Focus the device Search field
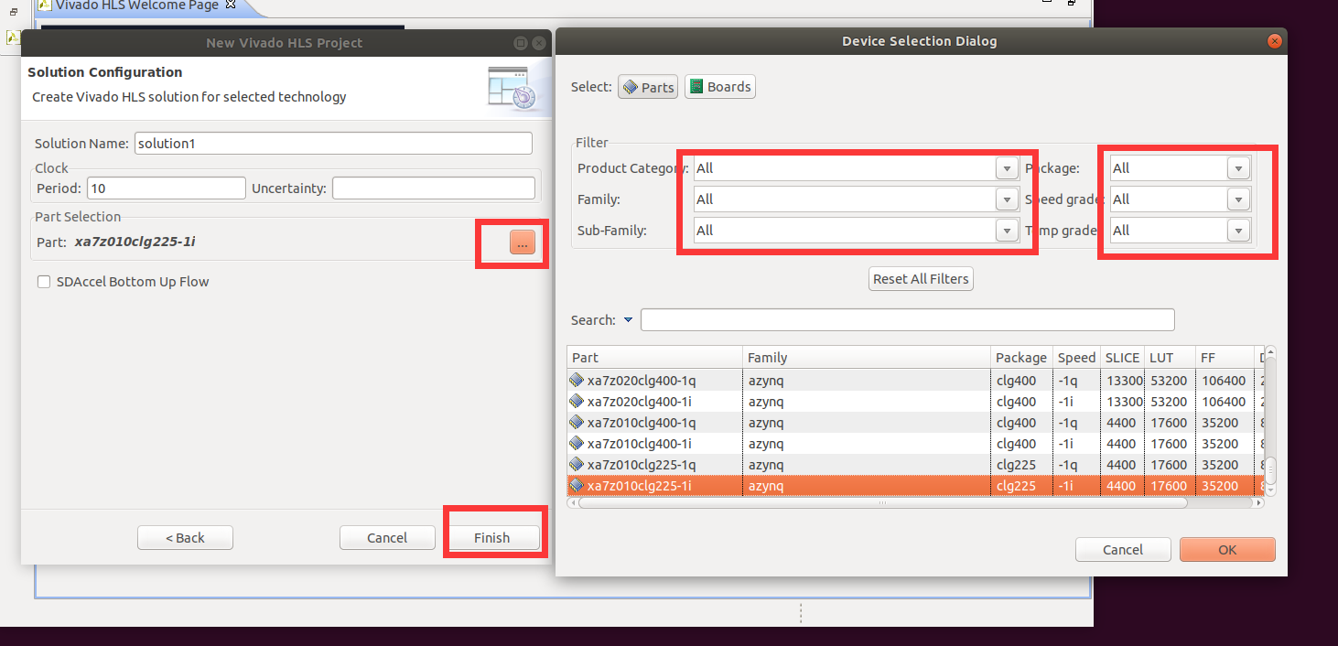1338x646 pixels. click(x=907, y=319)
